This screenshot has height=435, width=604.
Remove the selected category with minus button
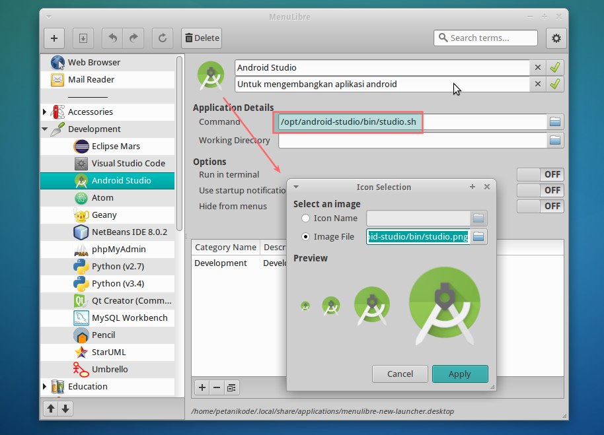pos(217,387)
